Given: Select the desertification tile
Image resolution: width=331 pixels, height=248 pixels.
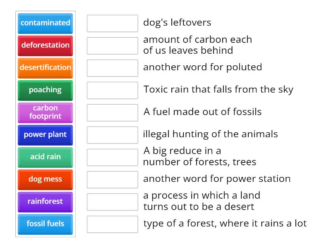Looking at the screenshot, I should pos(45,68).
